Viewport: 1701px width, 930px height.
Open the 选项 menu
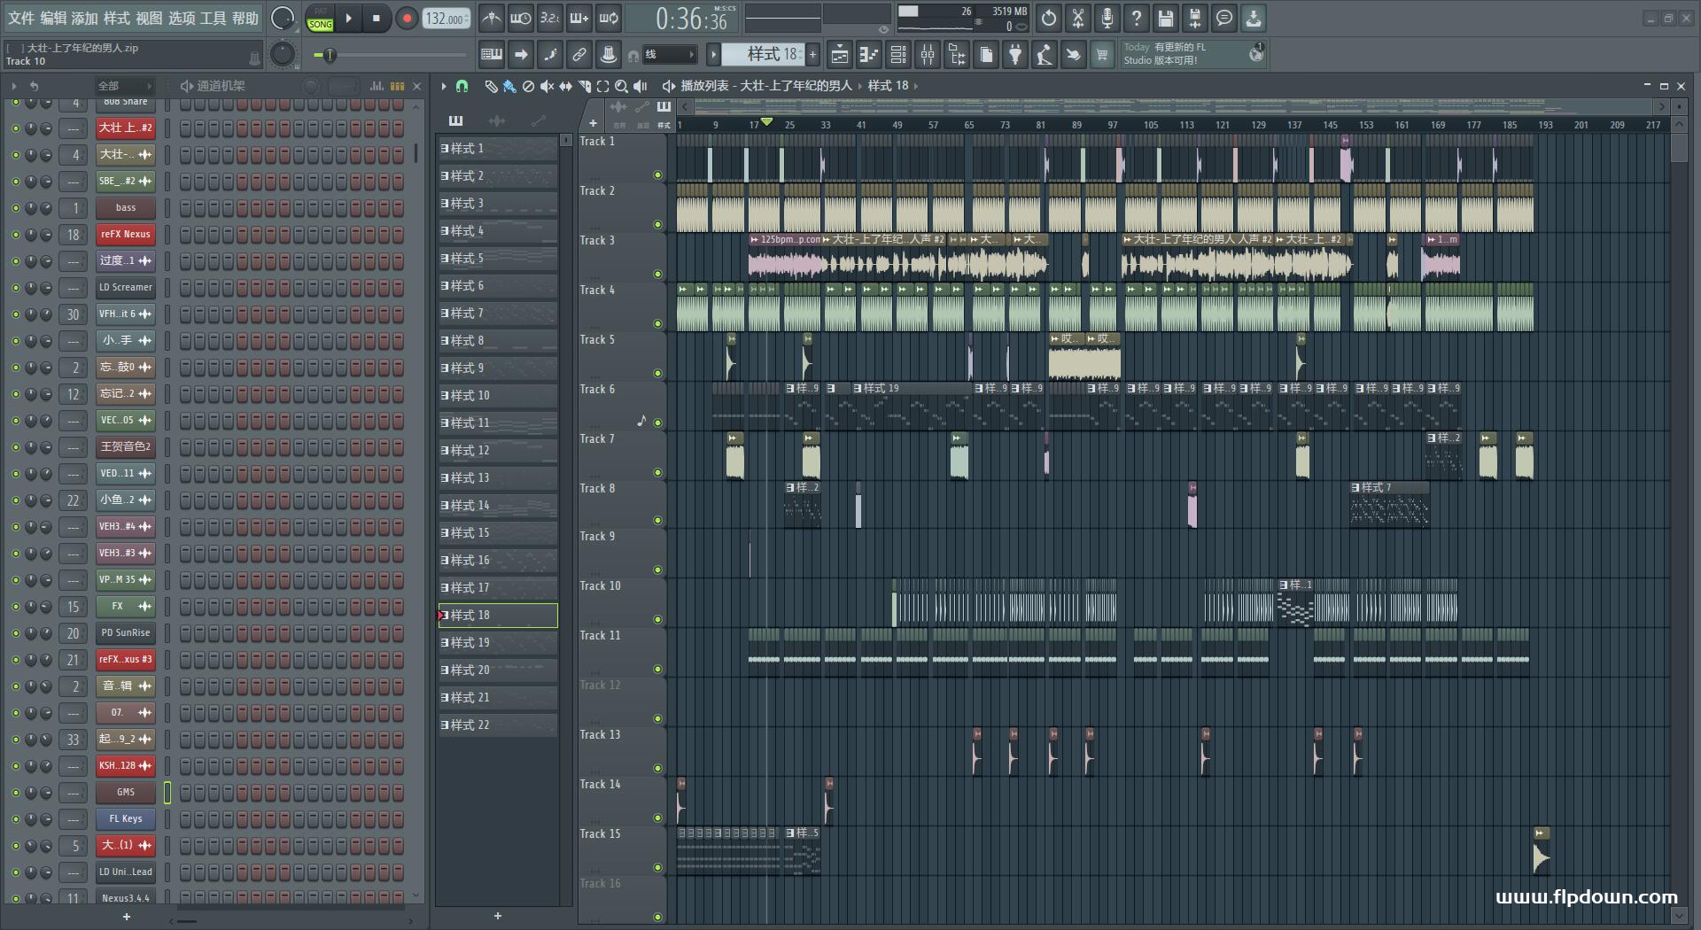182,19
